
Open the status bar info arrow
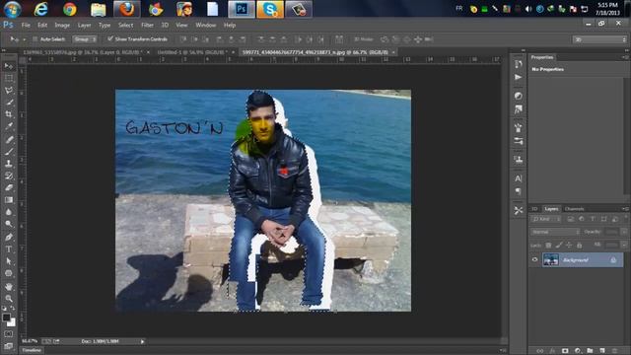[x=142, y=341]
